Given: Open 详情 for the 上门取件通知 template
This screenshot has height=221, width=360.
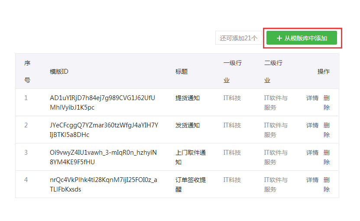Looking at the screenshot, I should pos(312,153).
